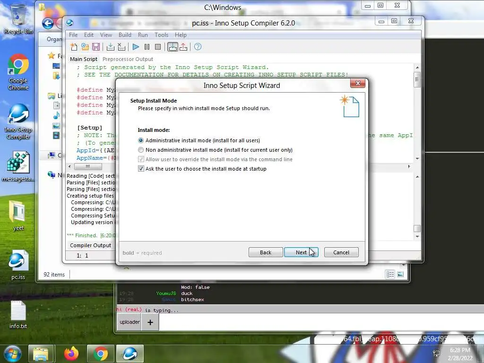The image size is (484, 363).
Task: Click editor scrollbar up arrow
Action: [417, 67]
